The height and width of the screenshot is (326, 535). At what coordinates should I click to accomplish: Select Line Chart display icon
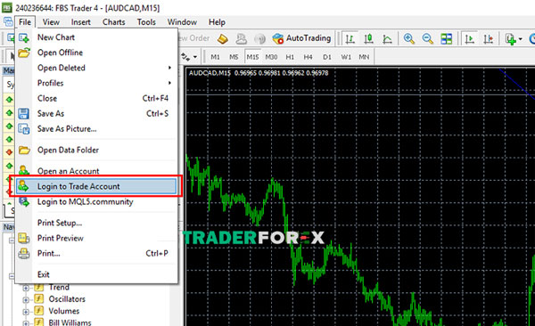pos(387,39)
